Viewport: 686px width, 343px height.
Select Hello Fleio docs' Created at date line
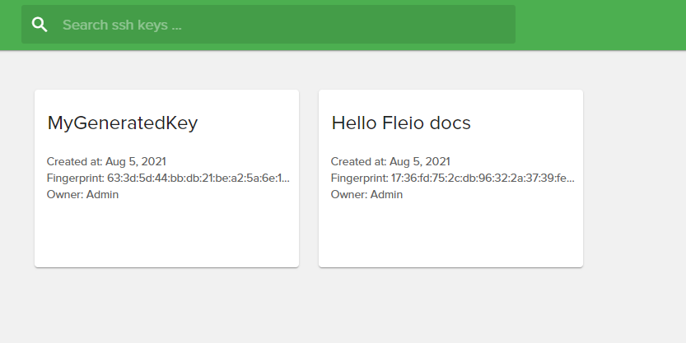(390, 161)
